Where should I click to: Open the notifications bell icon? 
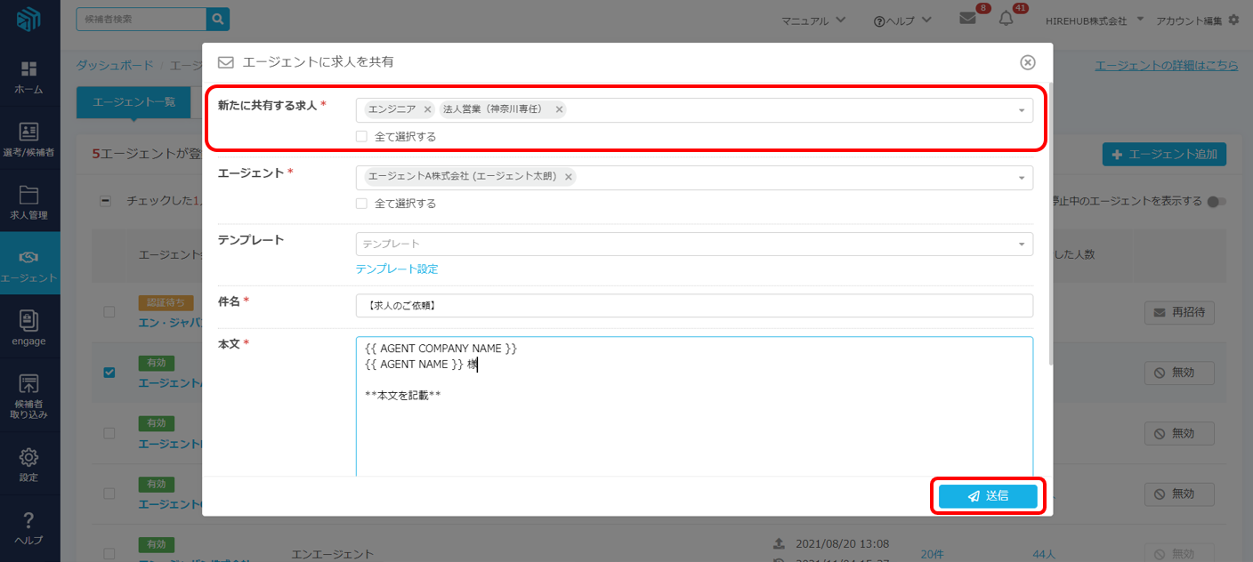pyautogui.click(x=1006, y=19)
